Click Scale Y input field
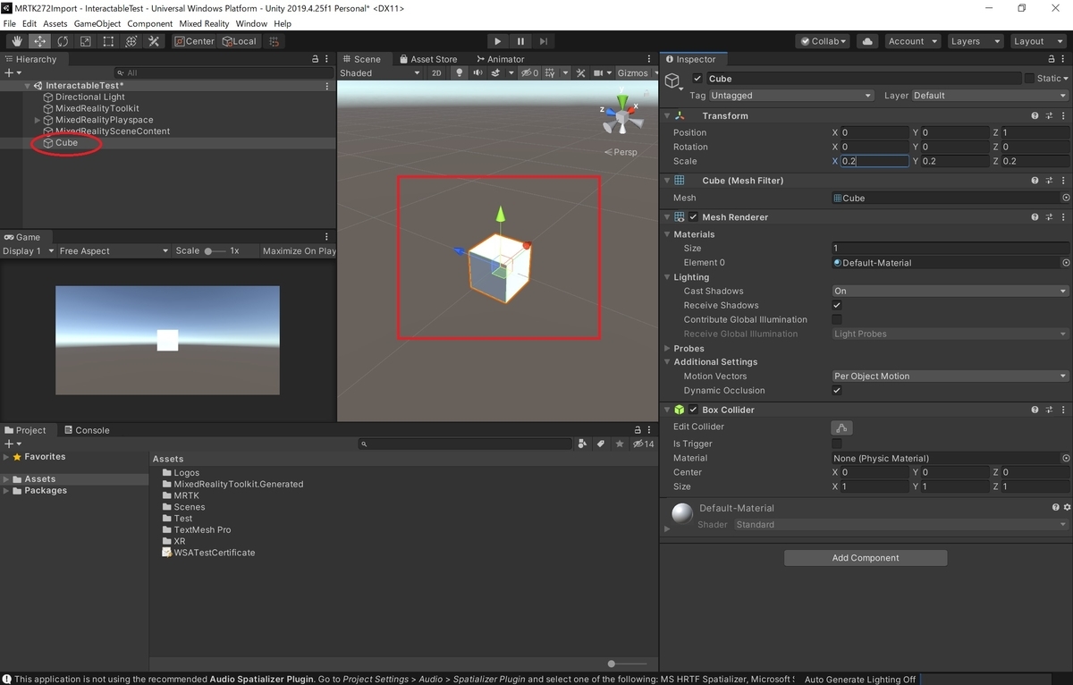The image size is (1073, 685). pos(953,161)
